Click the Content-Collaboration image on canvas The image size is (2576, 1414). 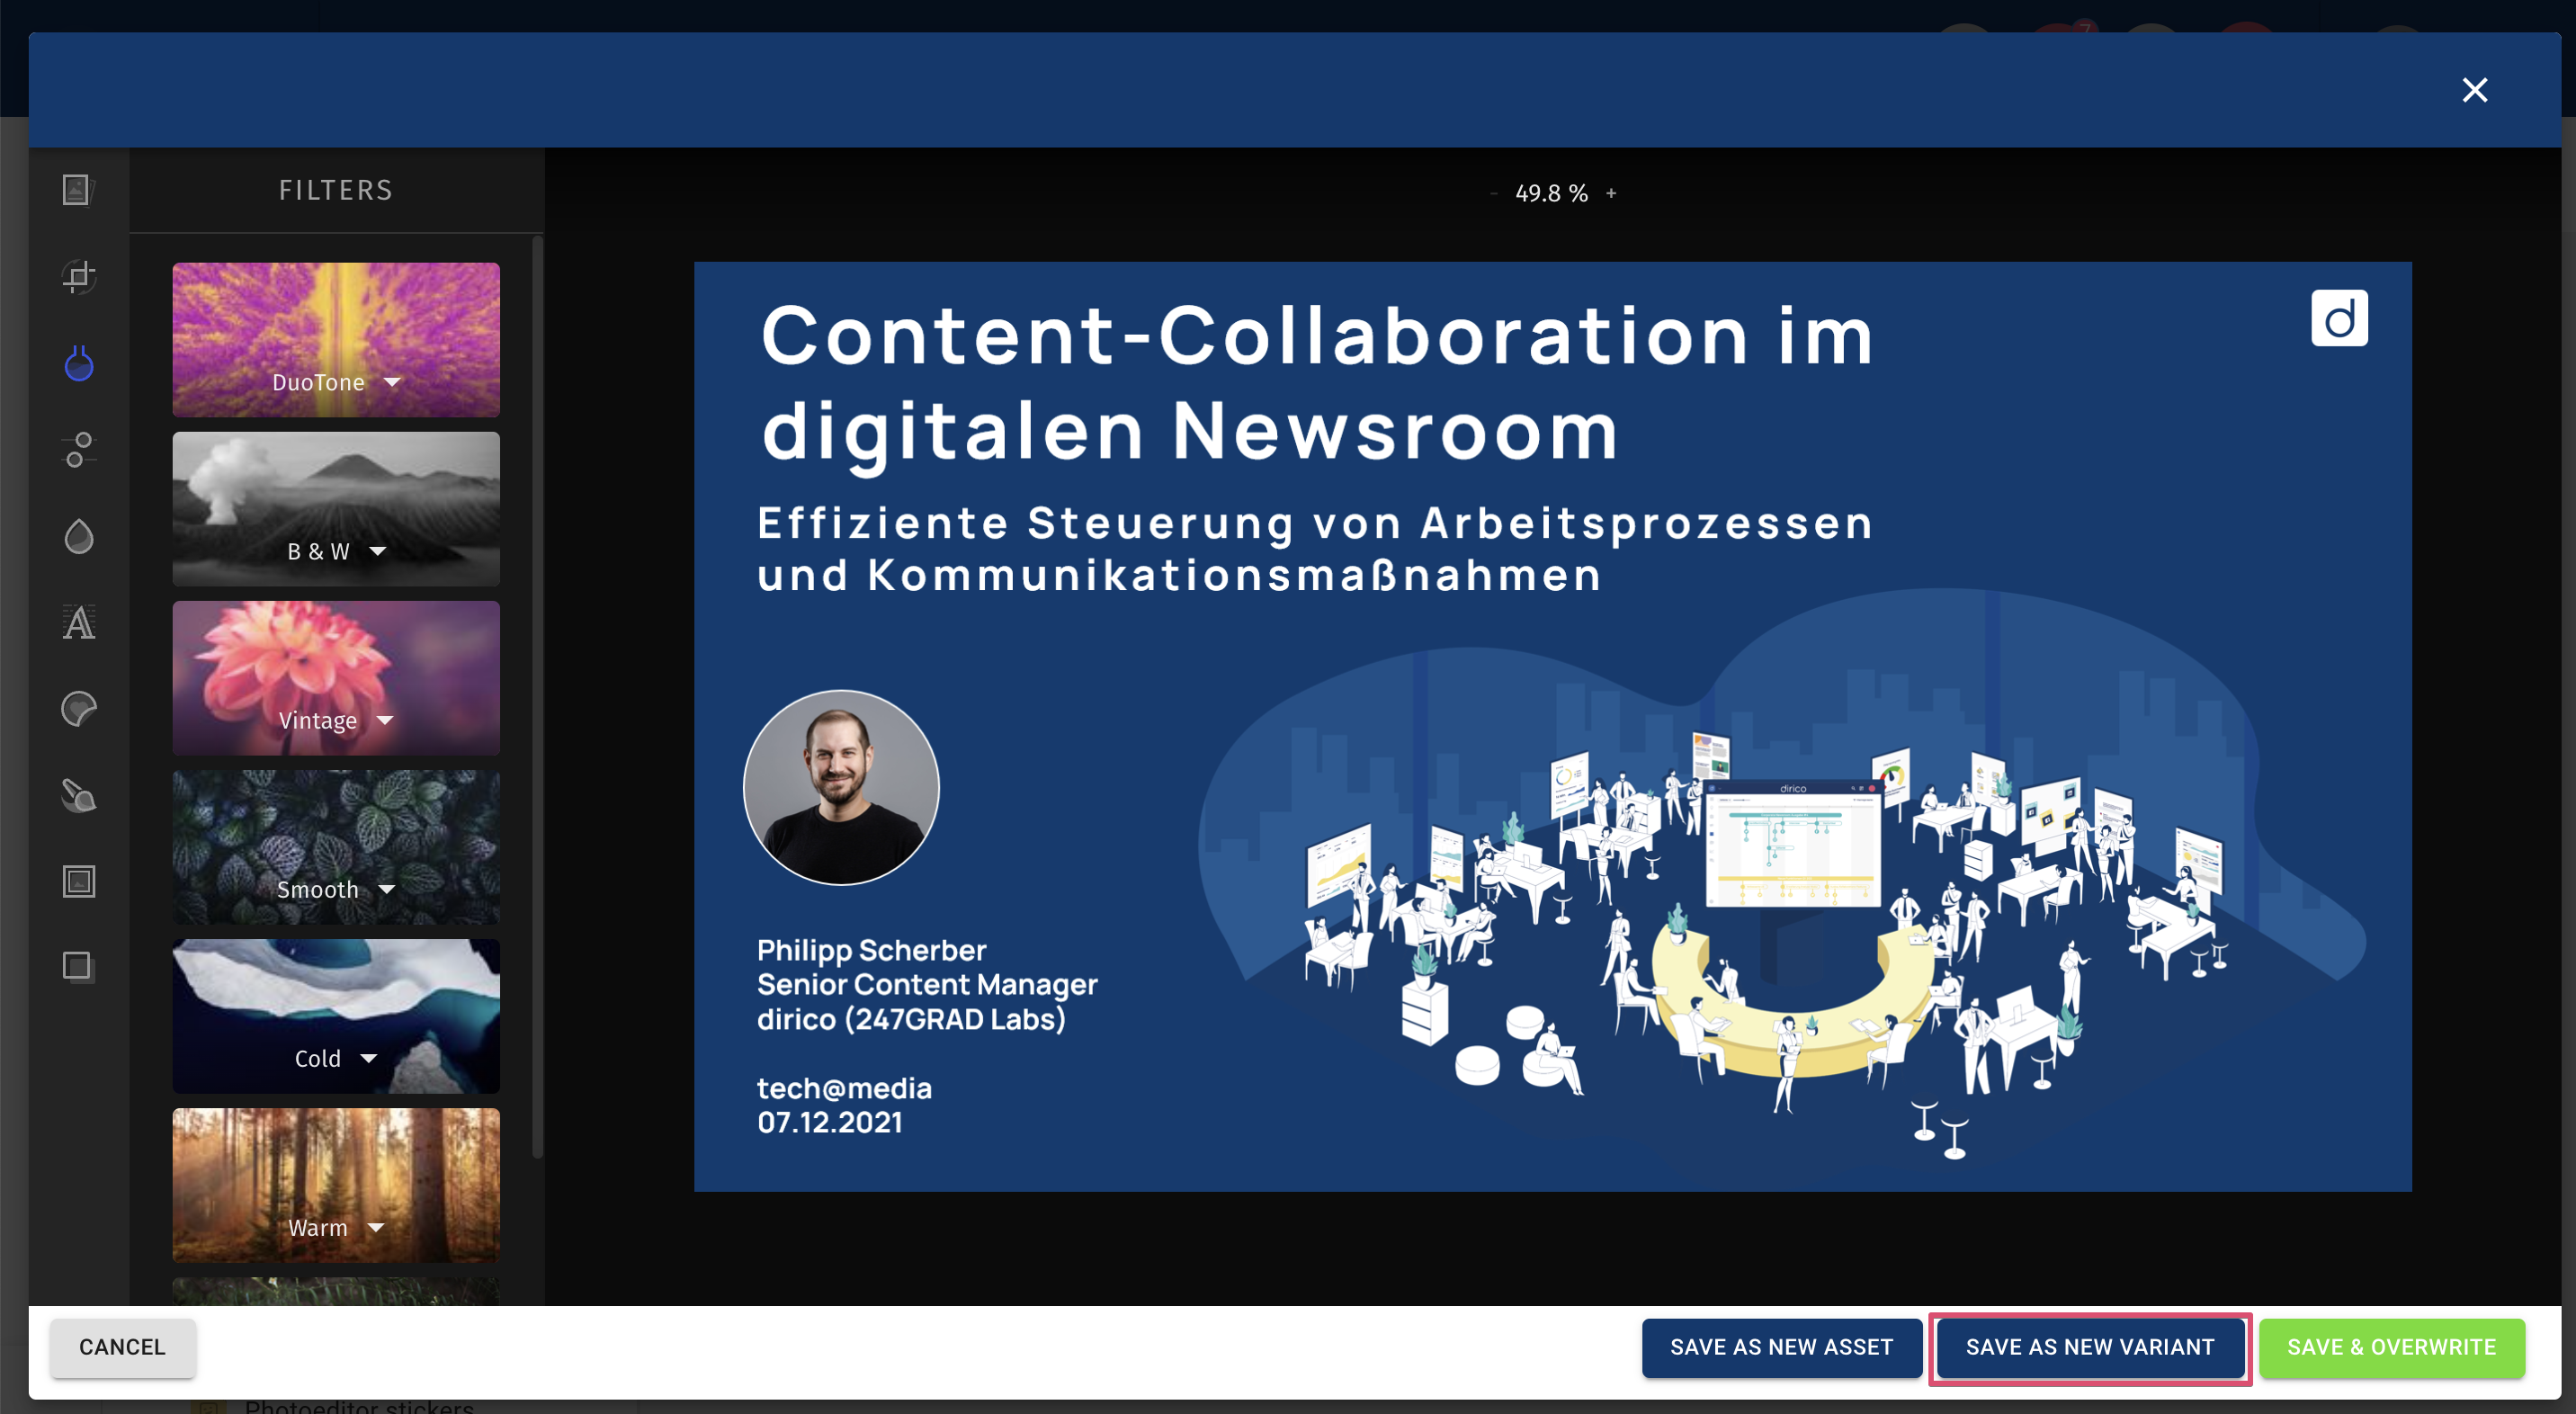tap(1553, 727)
